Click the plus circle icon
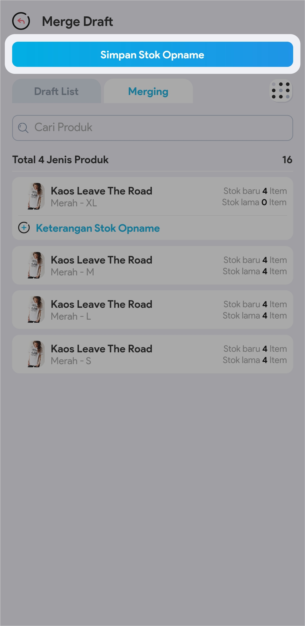 point(24,228)
